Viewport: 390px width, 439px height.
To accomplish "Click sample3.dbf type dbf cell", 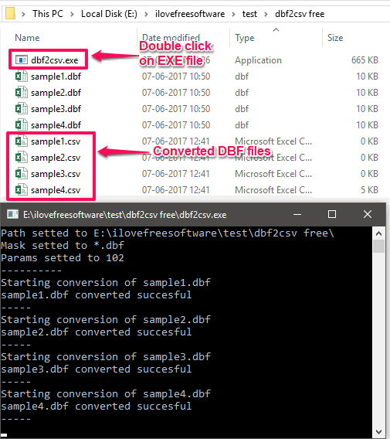I will (x=242, y=109).
